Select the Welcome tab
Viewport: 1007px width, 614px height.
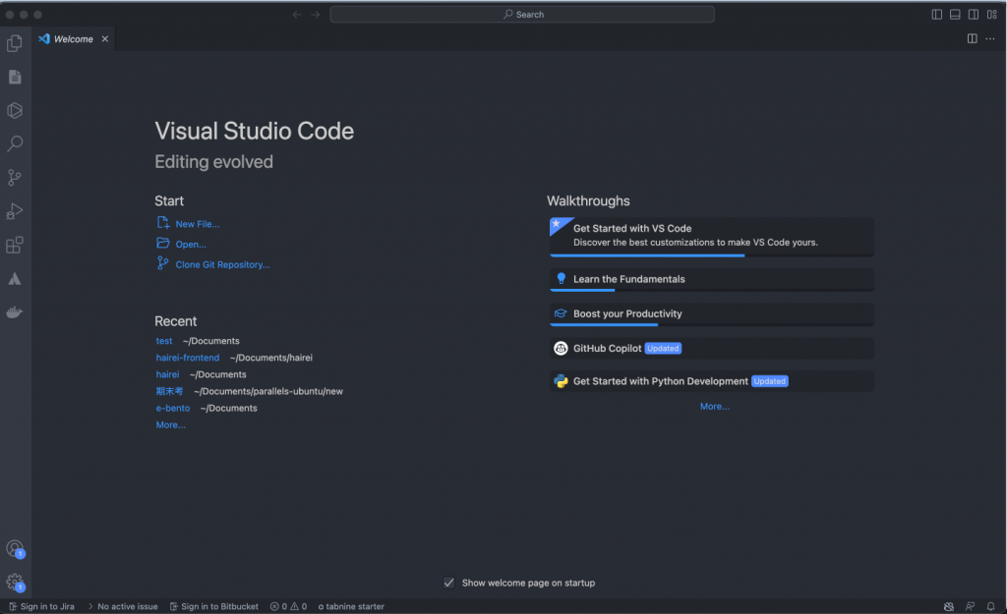click(73, 39)
